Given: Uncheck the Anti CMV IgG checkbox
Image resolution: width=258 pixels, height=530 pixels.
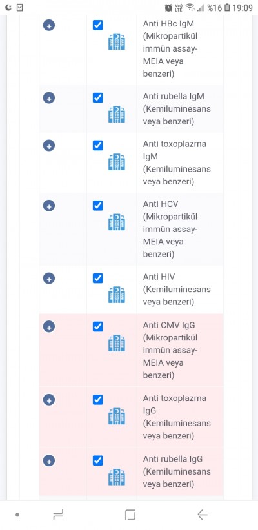Looking at the screenshot, I should (x=98, y=326).
